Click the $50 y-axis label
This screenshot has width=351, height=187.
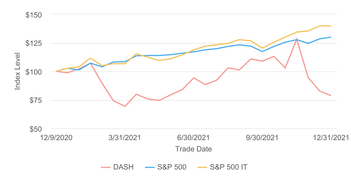[x=35, y=129]
